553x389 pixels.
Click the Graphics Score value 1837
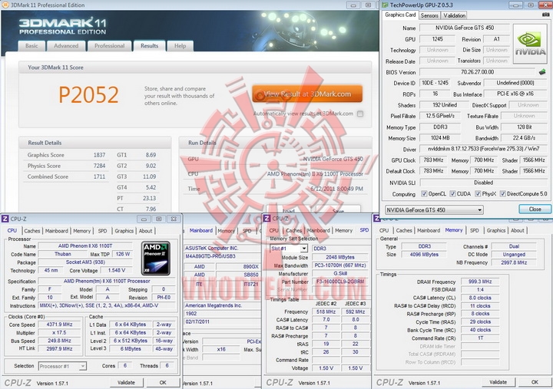[x=99, y=155]
